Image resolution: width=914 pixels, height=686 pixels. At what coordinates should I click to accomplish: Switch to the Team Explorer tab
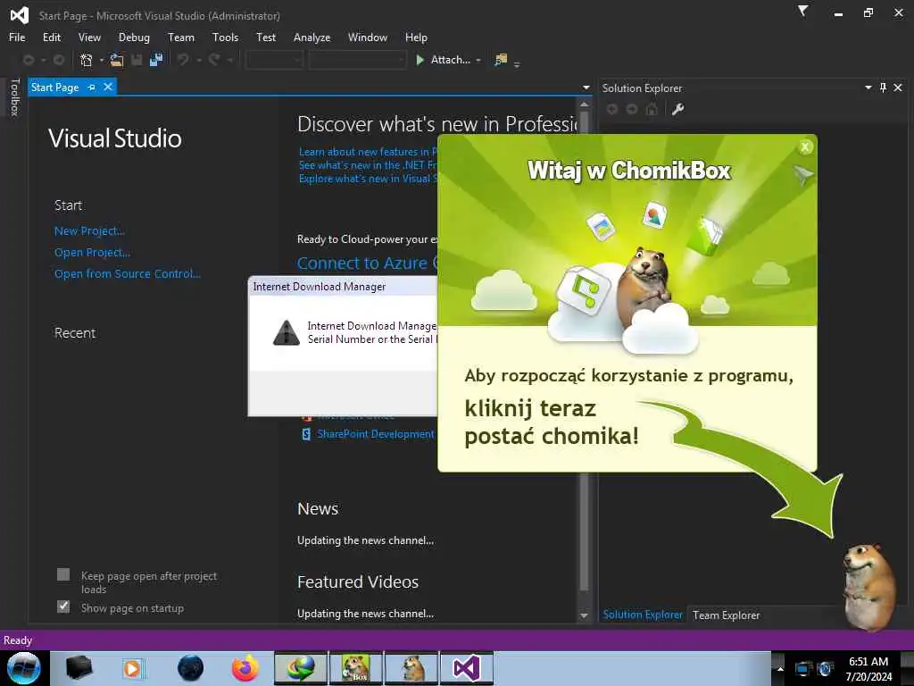click(x=726, y=615)
